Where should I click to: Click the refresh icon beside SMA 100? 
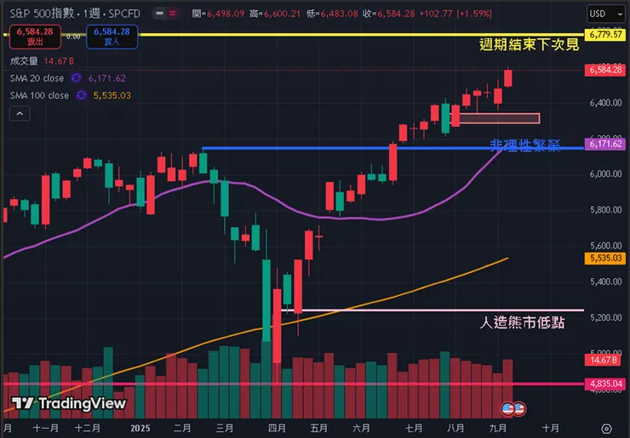pyautogui.click(x=81, y=95)
